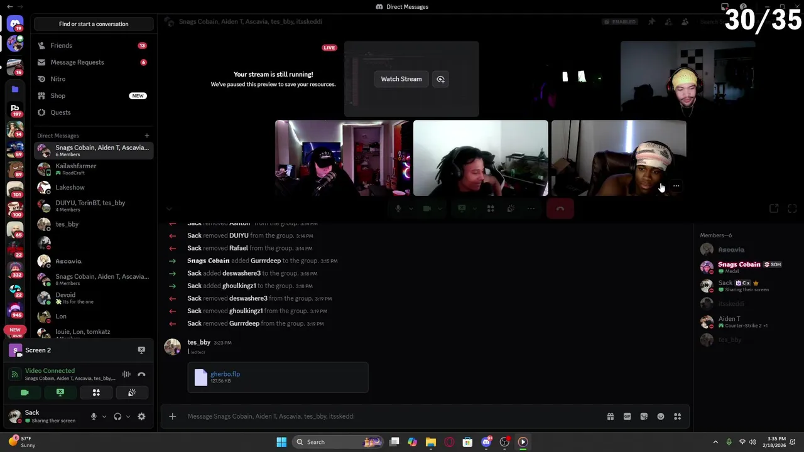The height and width of the screenshot is (452, 804).
Task: Open more options on bottom-right video tile
Action: (676, 186)
